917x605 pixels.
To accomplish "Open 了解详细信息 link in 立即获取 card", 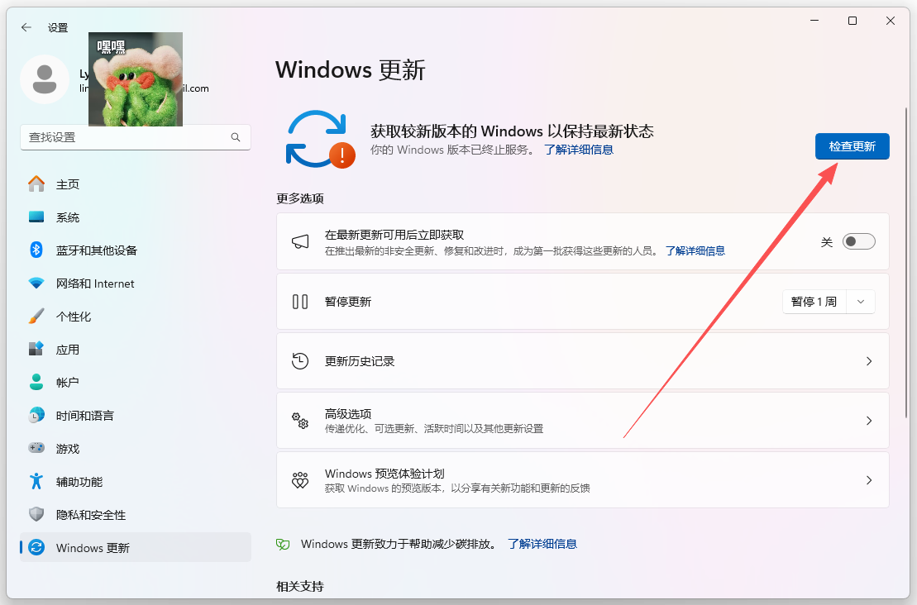I will click(695, 250).
